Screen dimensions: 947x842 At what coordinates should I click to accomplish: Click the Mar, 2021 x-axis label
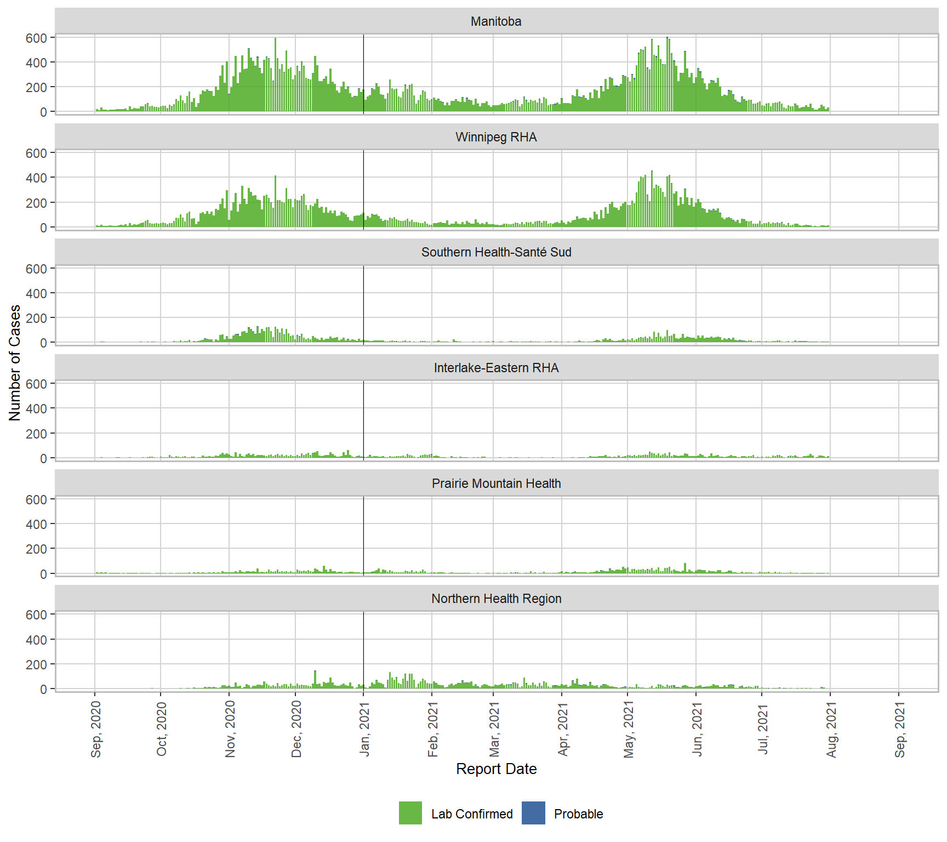[495, 730]
